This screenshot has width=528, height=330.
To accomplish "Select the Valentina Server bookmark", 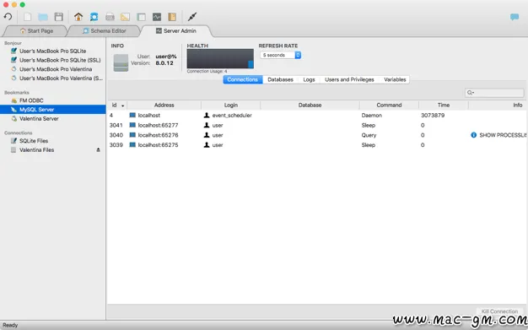I will click(39, 119).
